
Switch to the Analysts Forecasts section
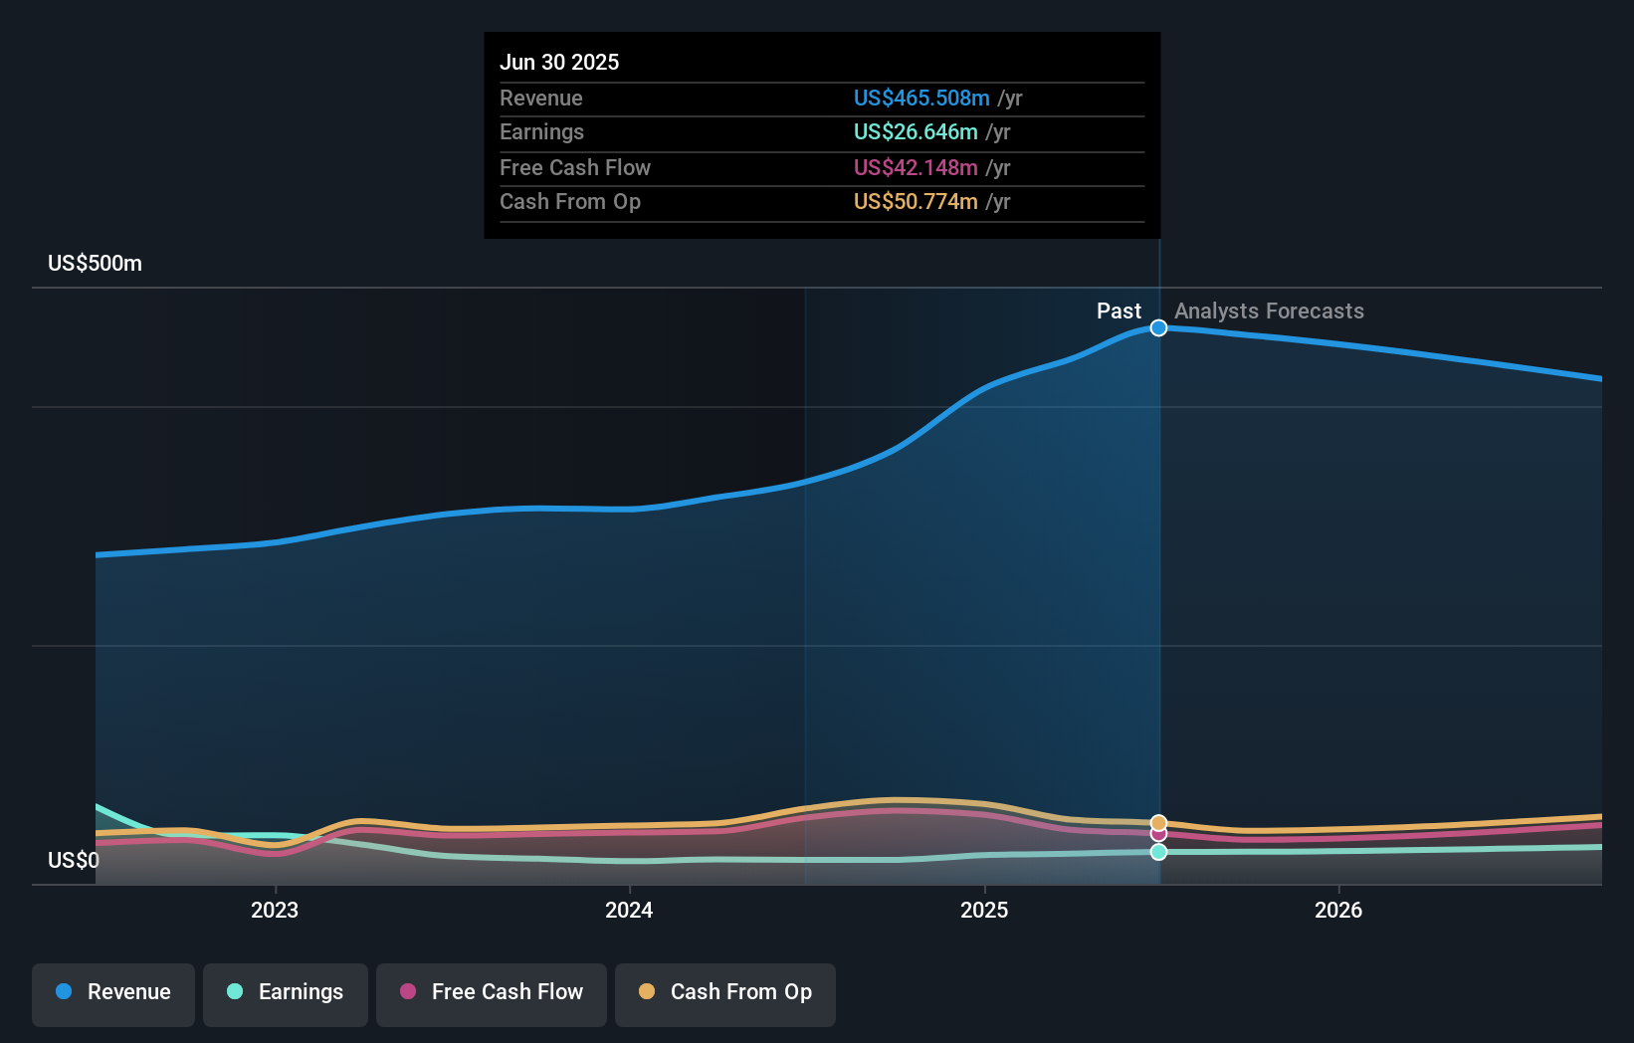pos(1269,311)
